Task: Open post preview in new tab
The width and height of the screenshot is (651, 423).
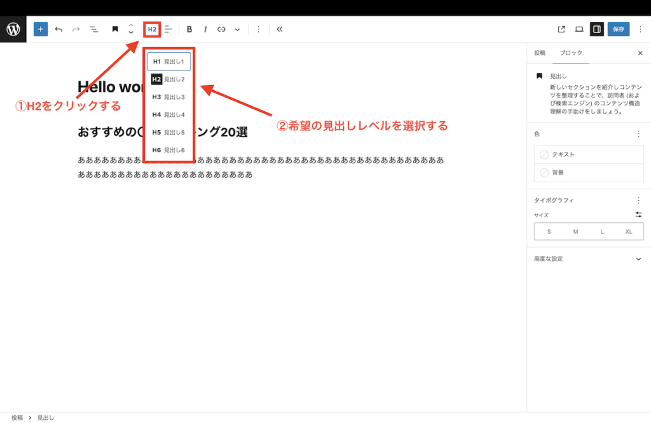Action: pos(561,29)
